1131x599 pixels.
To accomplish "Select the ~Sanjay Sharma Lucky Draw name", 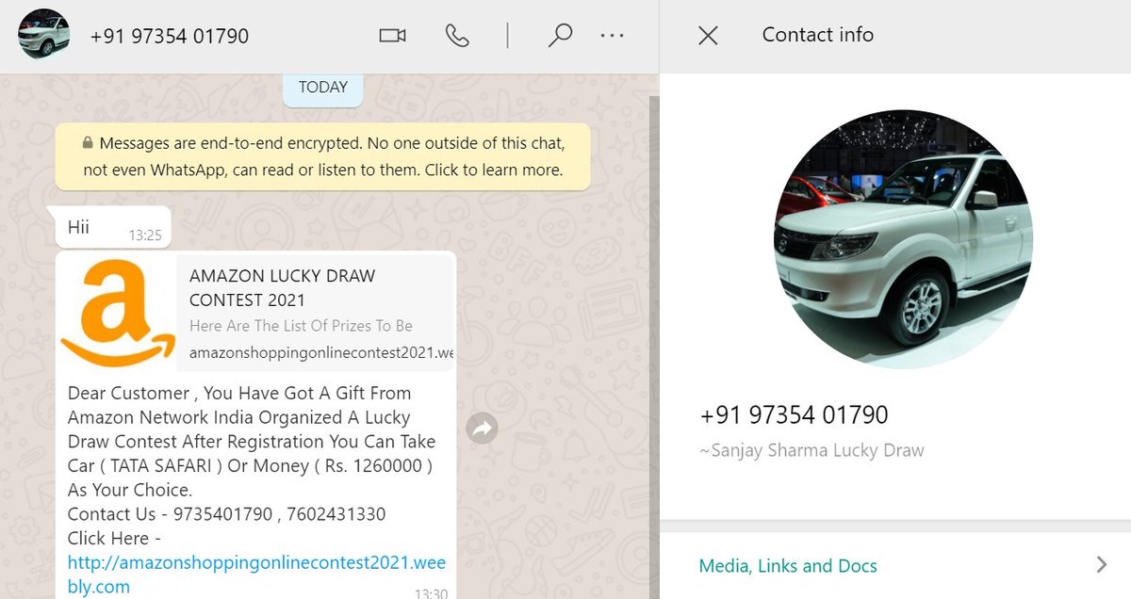I will click(x=811, y=450).
